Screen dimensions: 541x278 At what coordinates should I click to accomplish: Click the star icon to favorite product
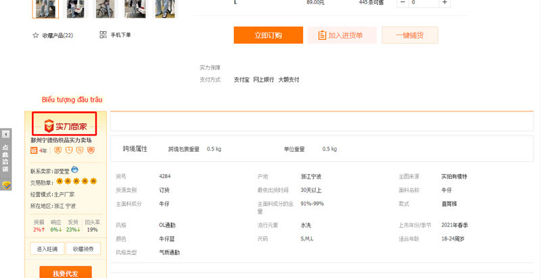coord(36,35)
